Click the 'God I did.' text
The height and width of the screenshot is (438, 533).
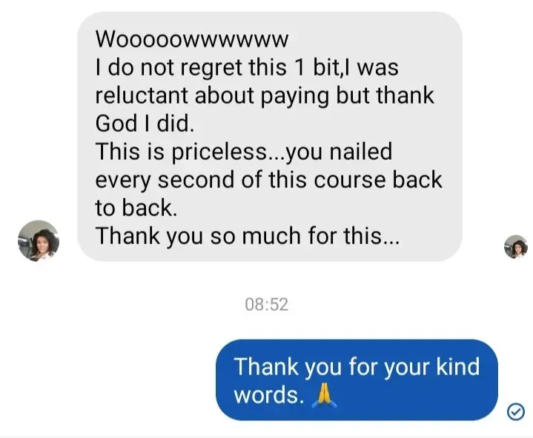145,123
